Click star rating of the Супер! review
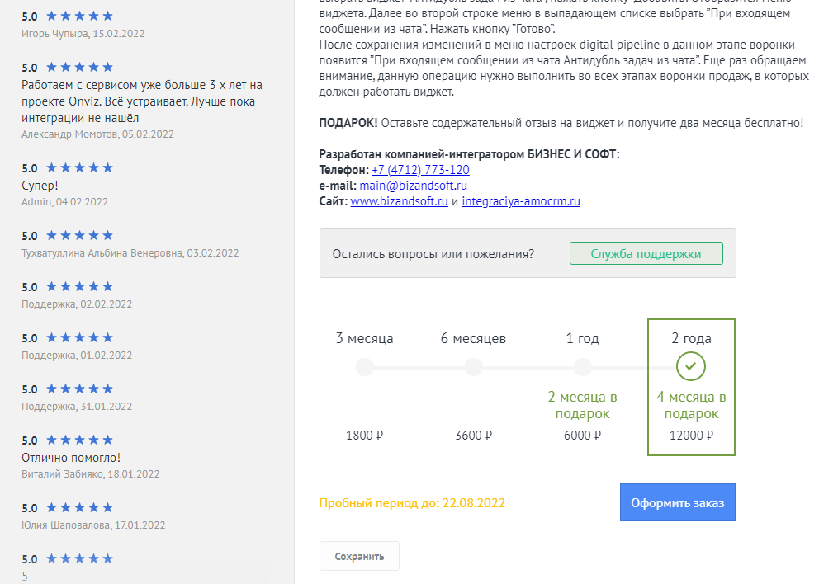This screenshot has width=819, height=584. point(79,167)
